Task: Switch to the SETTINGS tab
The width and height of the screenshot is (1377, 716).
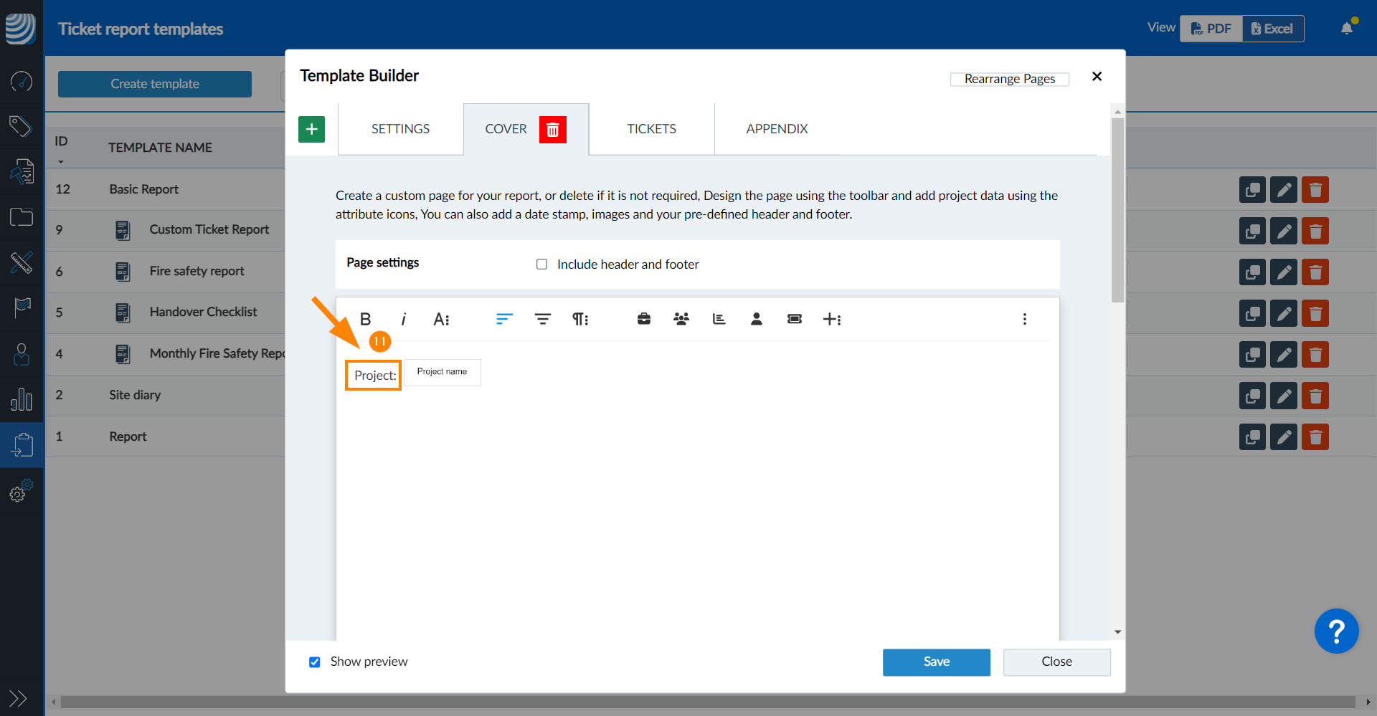Action: [x=400, y=129]
